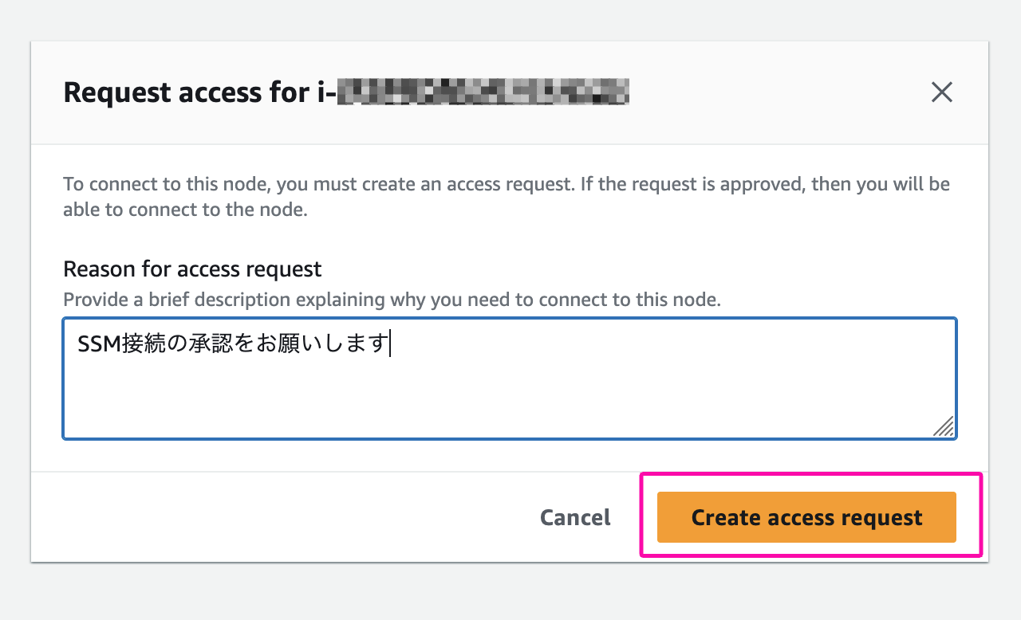Click the blank dialog body below the textarea
Image resolution: width=1021 pixels, height=620 pixels.
[510, 455]
